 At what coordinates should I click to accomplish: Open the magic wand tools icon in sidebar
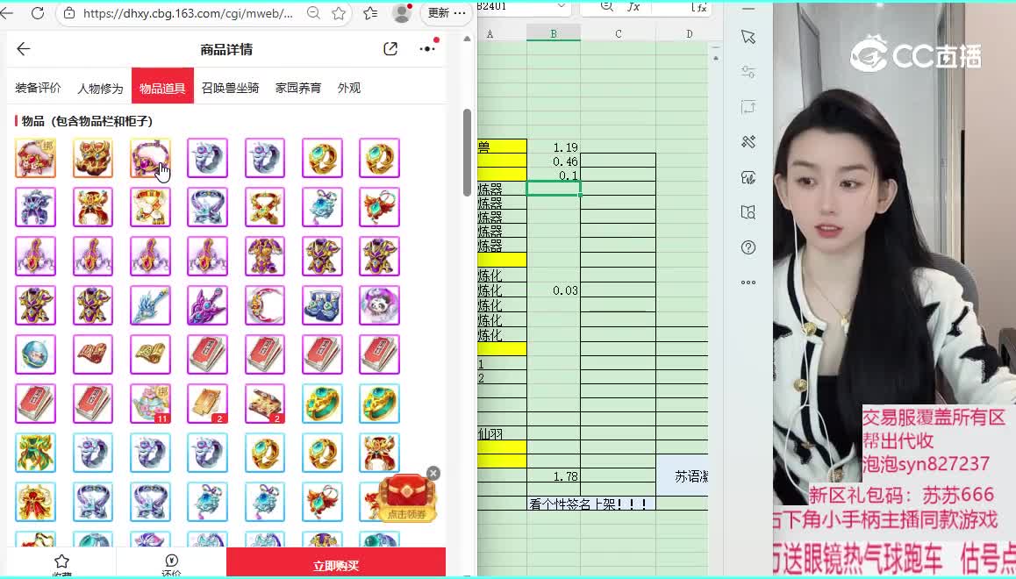tap(748, 142)
